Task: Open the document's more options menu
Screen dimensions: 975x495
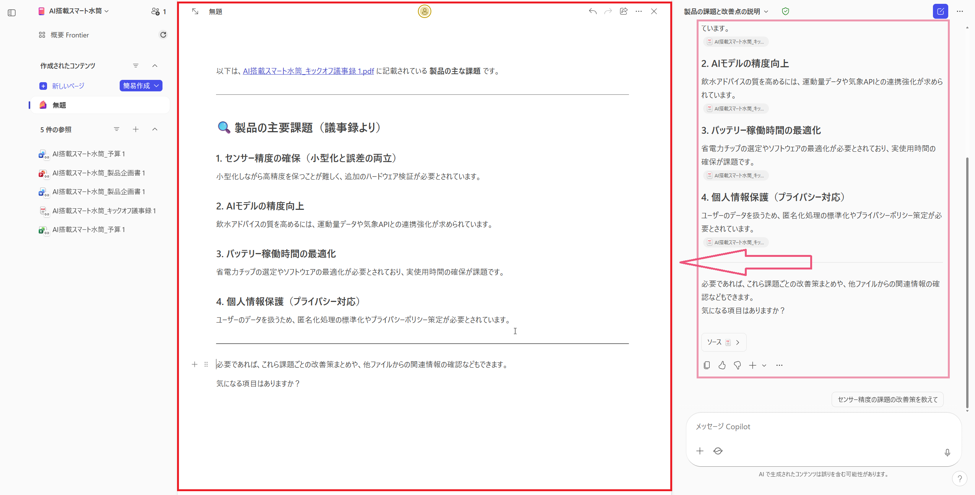Action: (x=639, y=11)
